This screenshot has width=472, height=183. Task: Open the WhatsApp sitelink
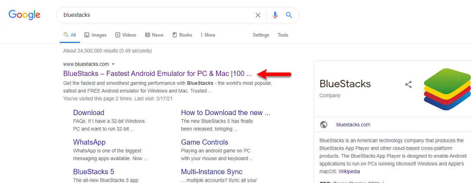[89, 142]
